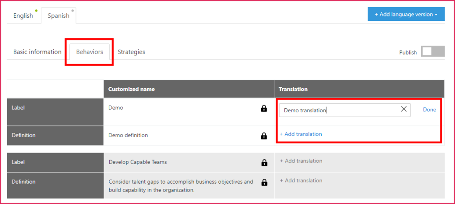Add translation for Consider talent gaps definition
This screenshot has width=455, height=204.
[x=301, y=180]
